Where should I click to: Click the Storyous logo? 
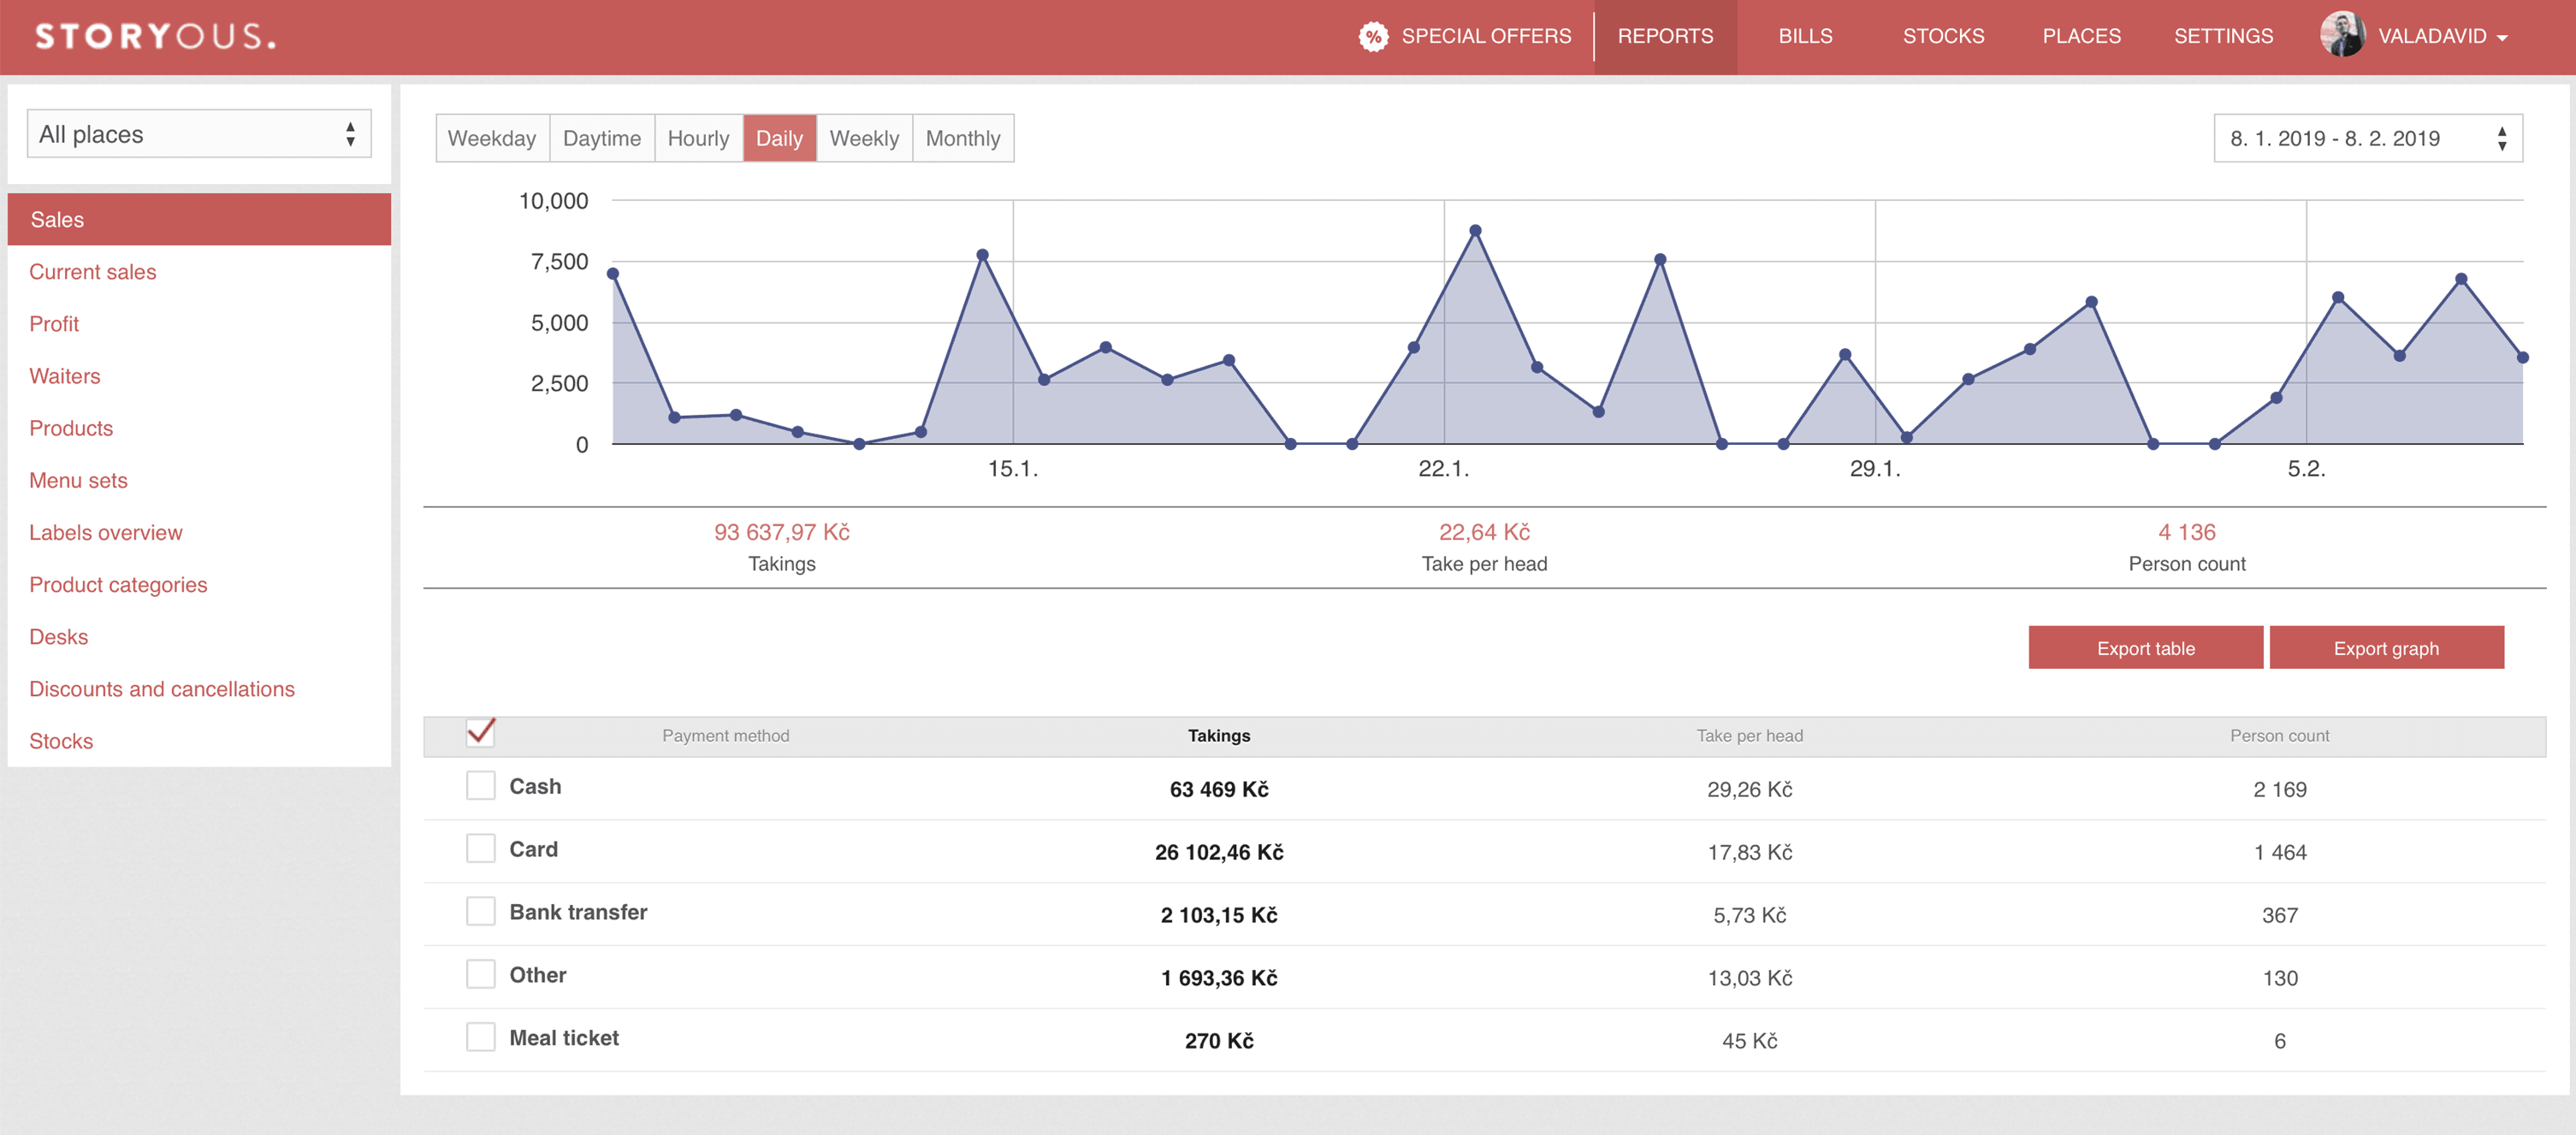pos(156,37)
